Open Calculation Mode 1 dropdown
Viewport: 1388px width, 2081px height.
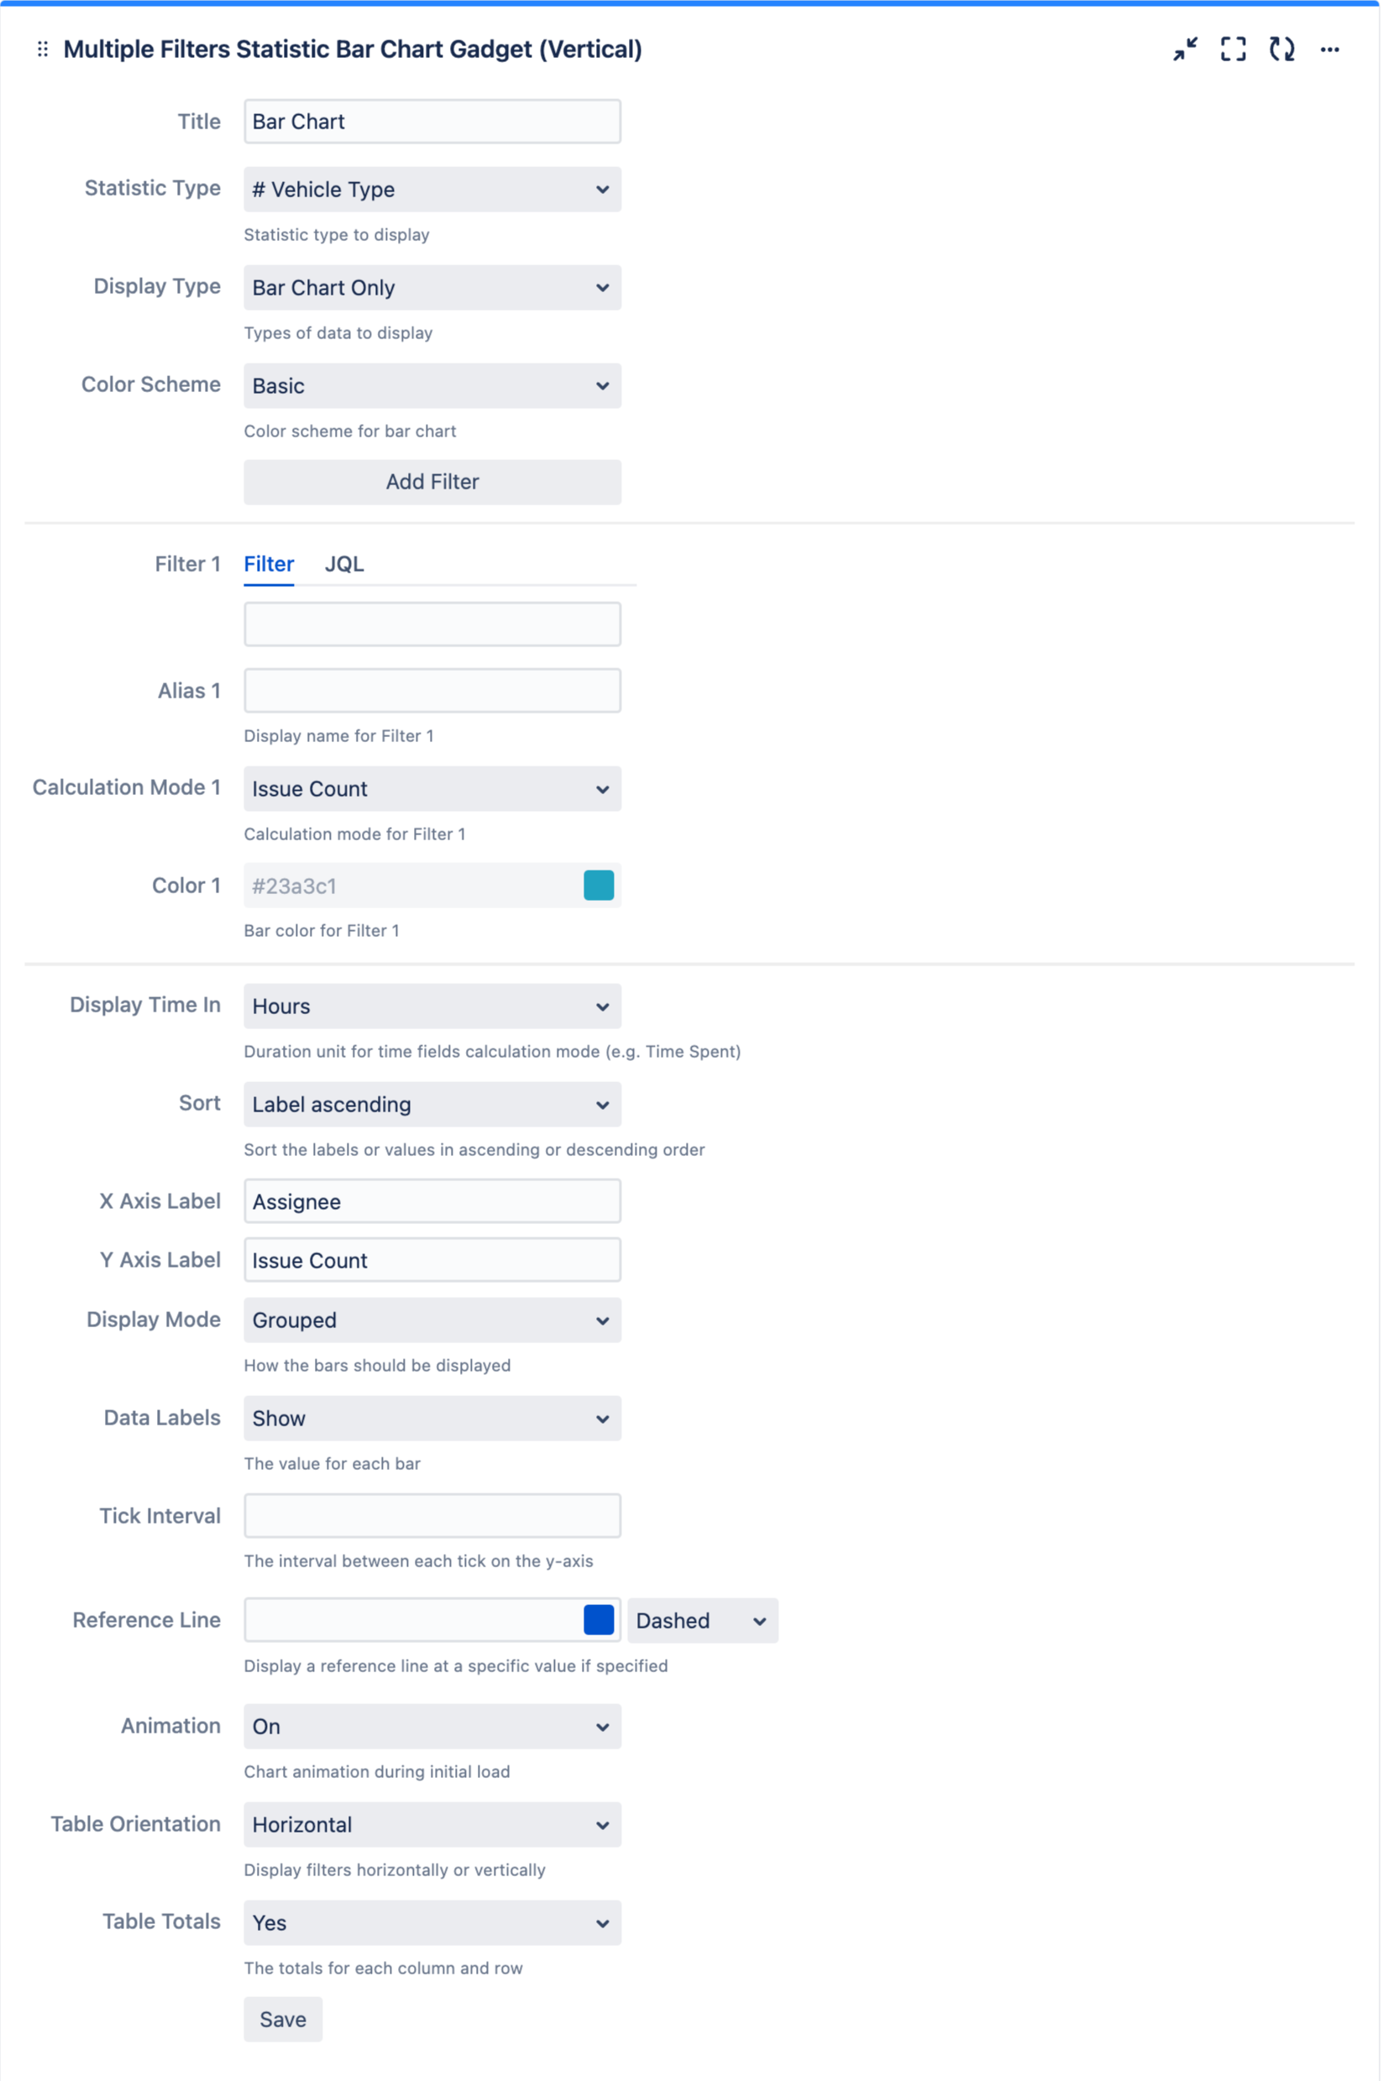click(431, 788)
